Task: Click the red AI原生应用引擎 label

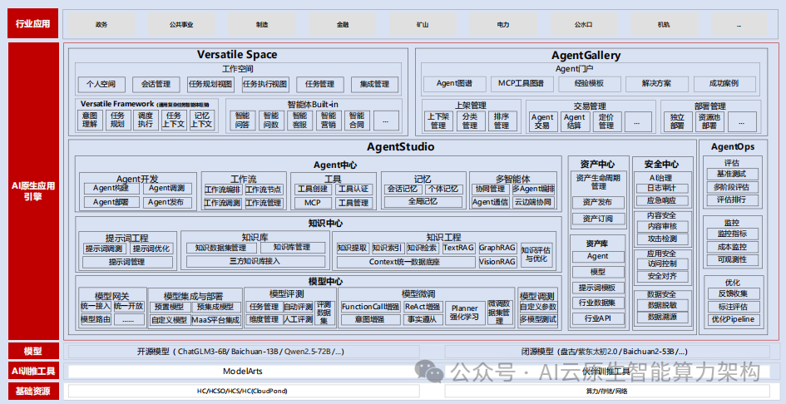Action: click(x=32, y=191)
